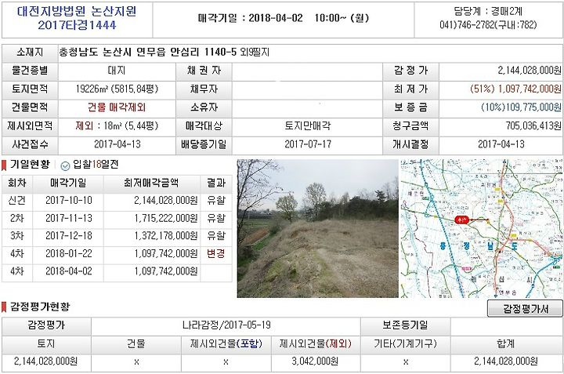Viewport: 564px width, 374px height.
Task: Select 대전지방법원 논산지원 court name
Action: click(77, 11)
